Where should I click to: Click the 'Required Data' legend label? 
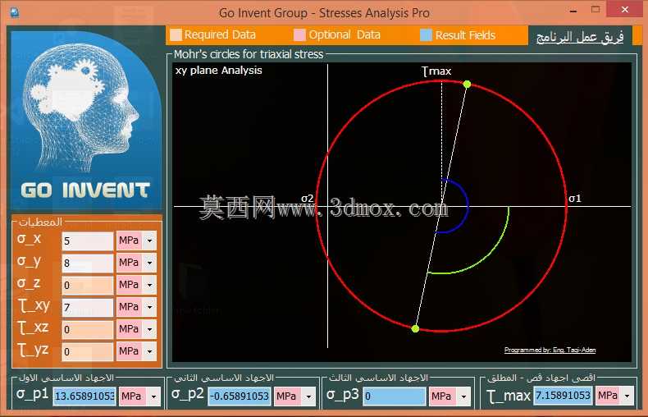[220, 34]
